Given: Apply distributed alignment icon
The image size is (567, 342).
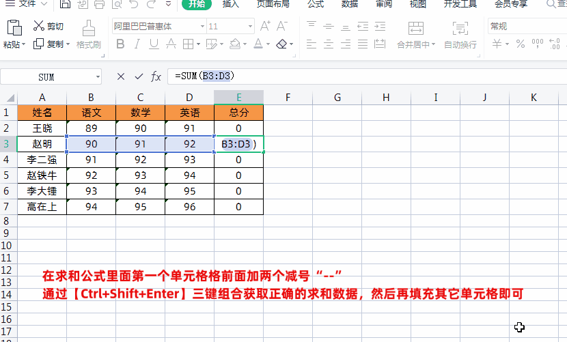Looking at the screenshot, I should (x=380, y=44).
